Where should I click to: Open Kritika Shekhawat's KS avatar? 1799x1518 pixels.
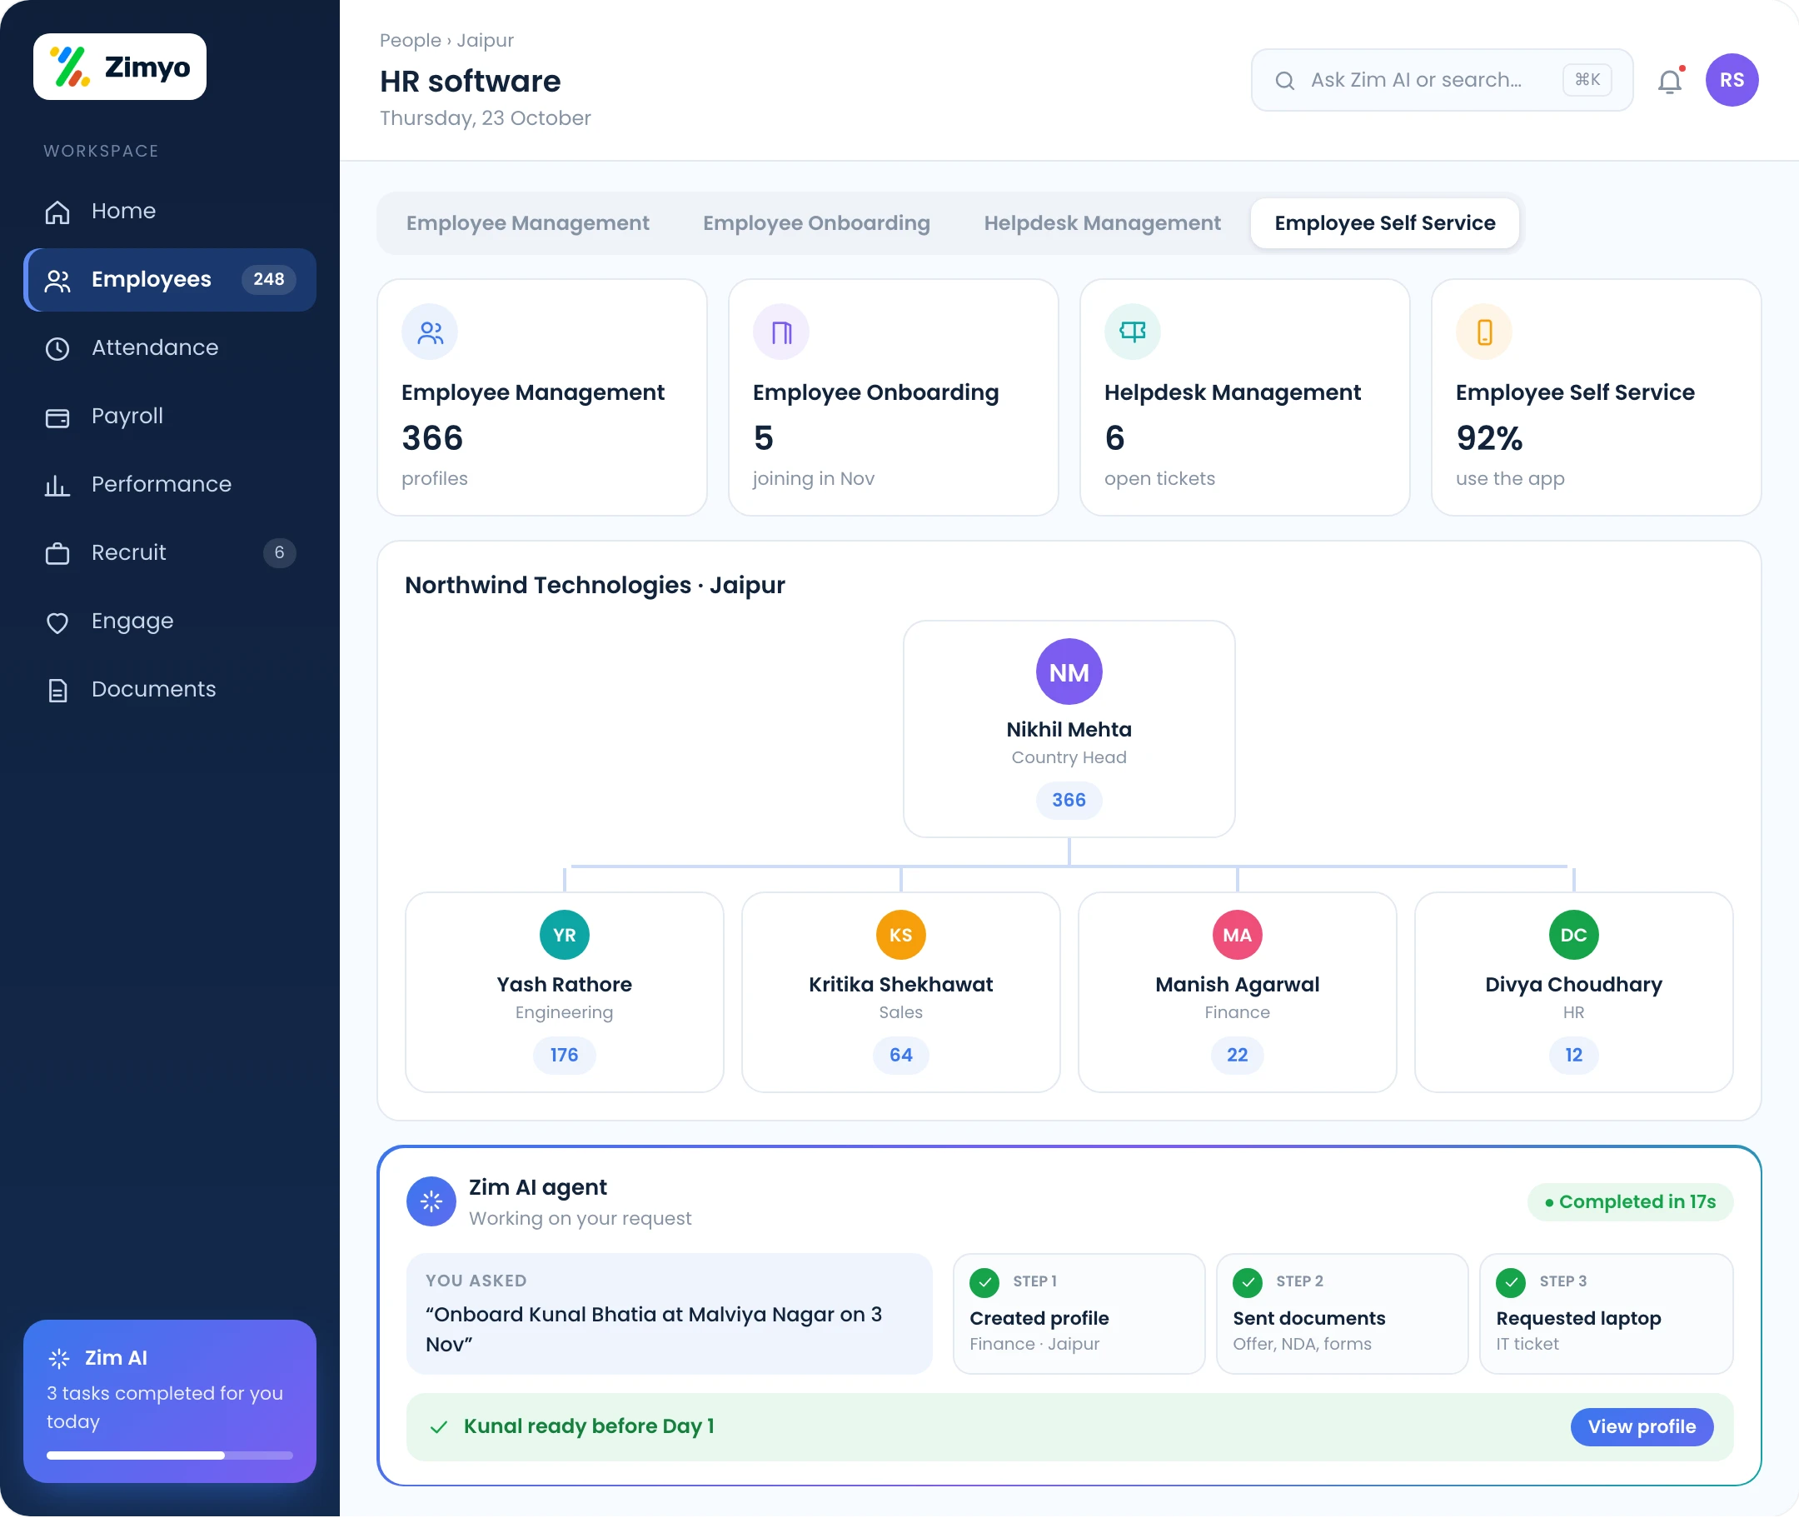(901, 936)
